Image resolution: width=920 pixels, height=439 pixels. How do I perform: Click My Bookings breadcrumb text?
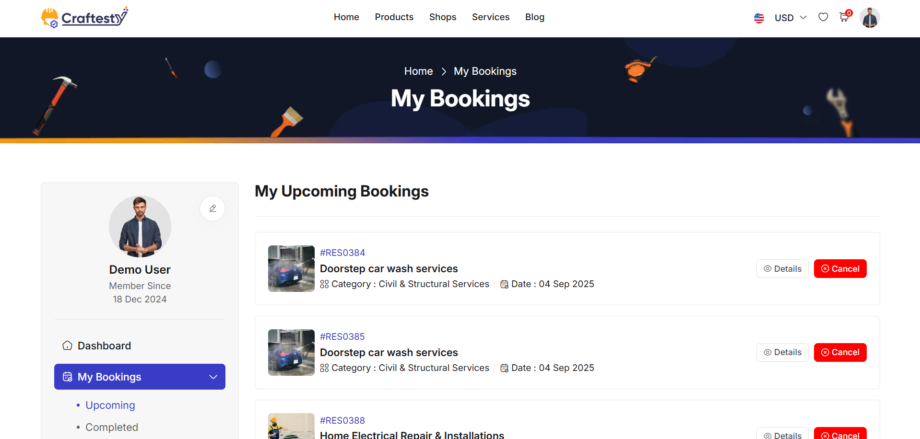[485, 71]
